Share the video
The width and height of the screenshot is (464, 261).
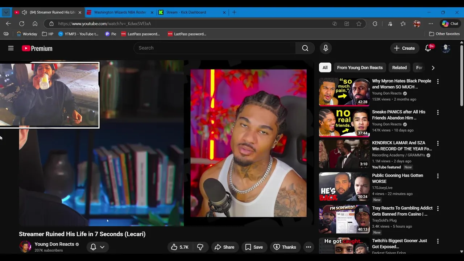click(x=224, y=247)
